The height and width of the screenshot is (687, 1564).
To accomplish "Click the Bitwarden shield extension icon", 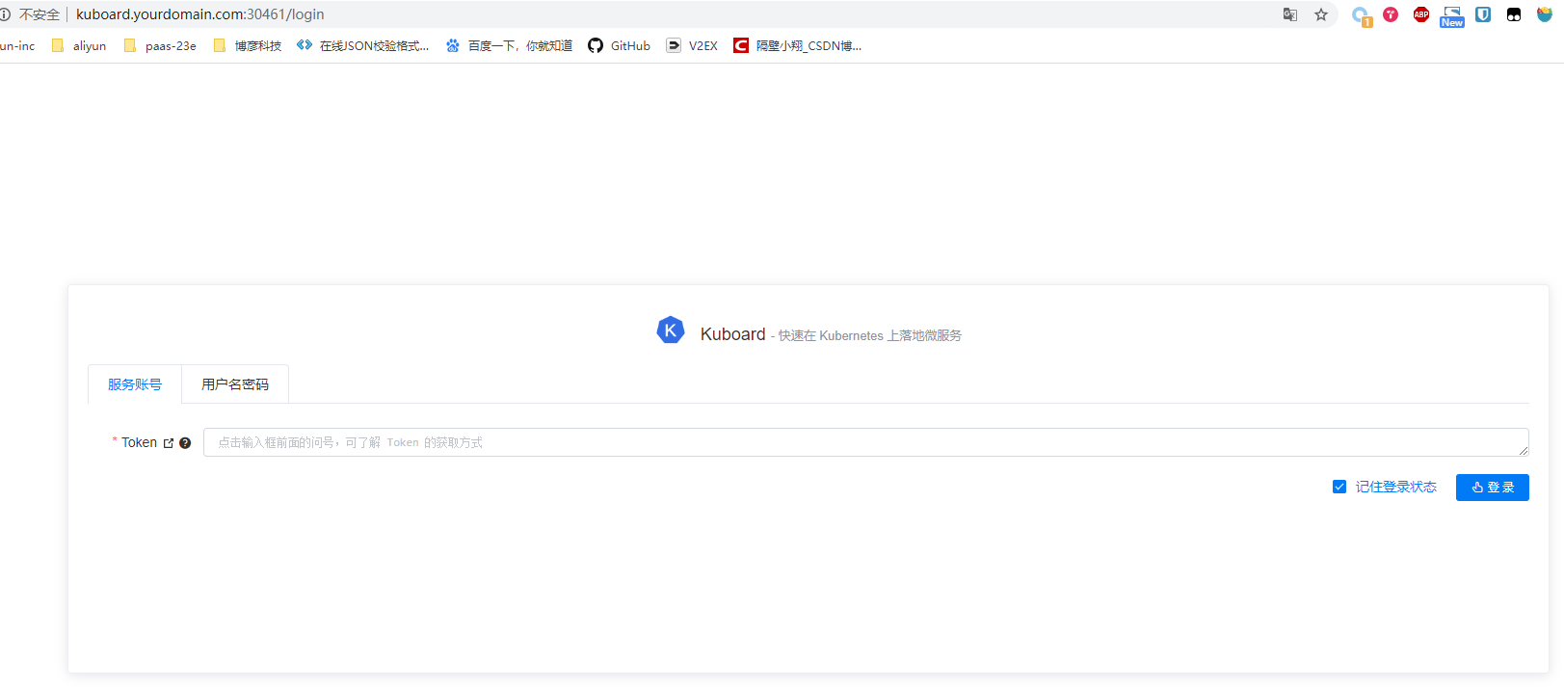I will [x=1483, y=14].
